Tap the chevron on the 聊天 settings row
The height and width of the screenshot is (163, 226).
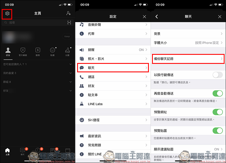(146, 68)
